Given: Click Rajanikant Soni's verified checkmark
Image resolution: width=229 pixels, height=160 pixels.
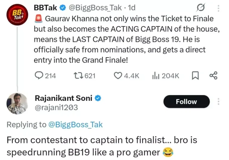Looking at the screenshot, I should click(98, 98).
